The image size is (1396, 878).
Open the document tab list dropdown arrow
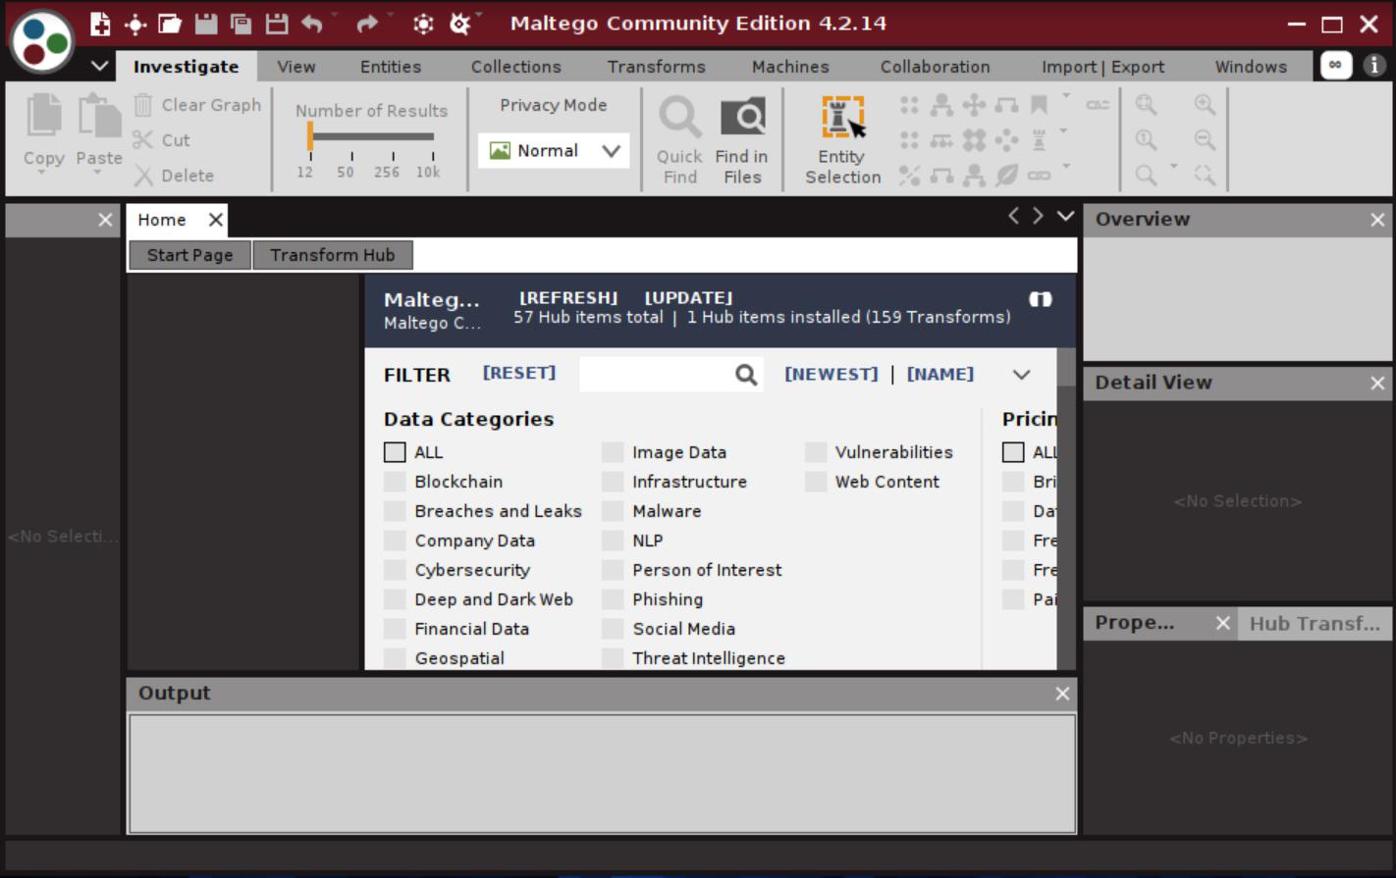point(1065,216)
